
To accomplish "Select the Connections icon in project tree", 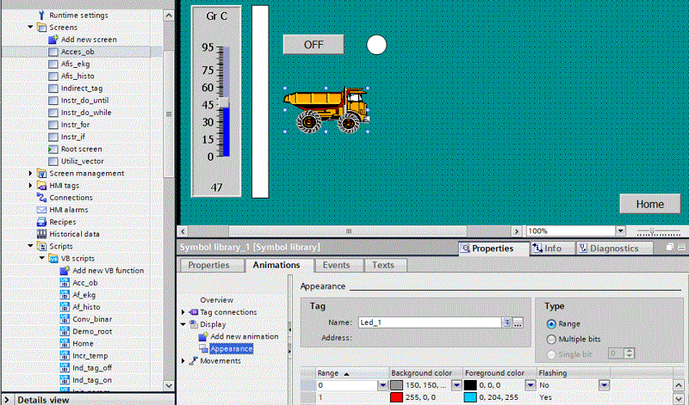I will [41, 197].
